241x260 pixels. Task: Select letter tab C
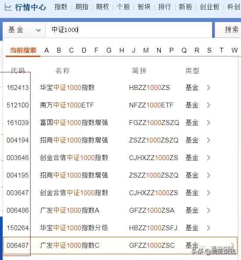click(x=71, y=50)
